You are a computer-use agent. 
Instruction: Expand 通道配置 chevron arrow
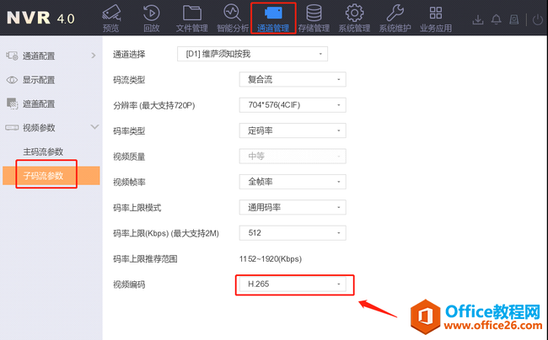click(x=94, y=56)
